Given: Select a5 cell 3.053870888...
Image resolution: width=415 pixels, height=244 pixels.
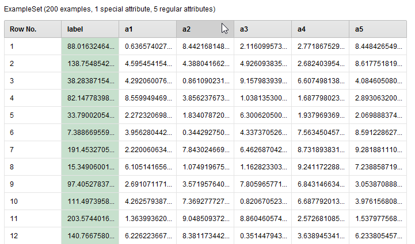Looking at the screenshot, I should tap(378, 184).
